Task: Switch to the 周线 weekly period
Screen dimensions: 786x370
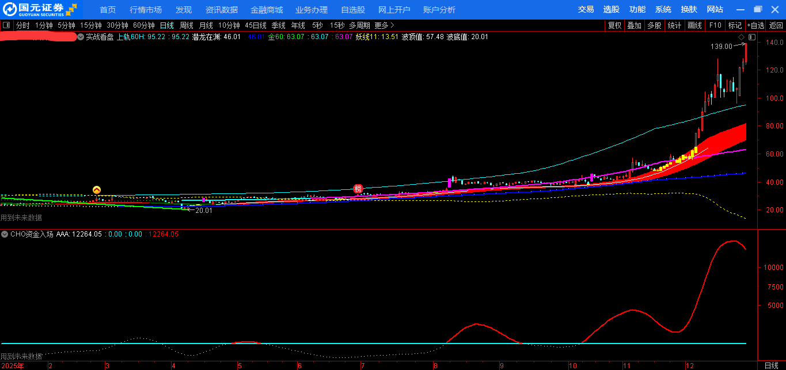Action: point(186,25)
